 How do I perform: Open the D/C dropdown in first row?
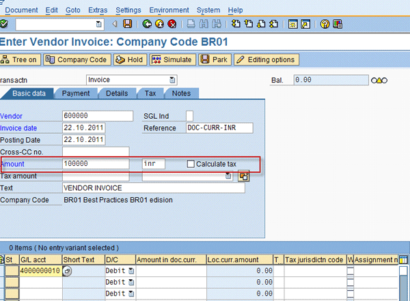pos(131,271)
